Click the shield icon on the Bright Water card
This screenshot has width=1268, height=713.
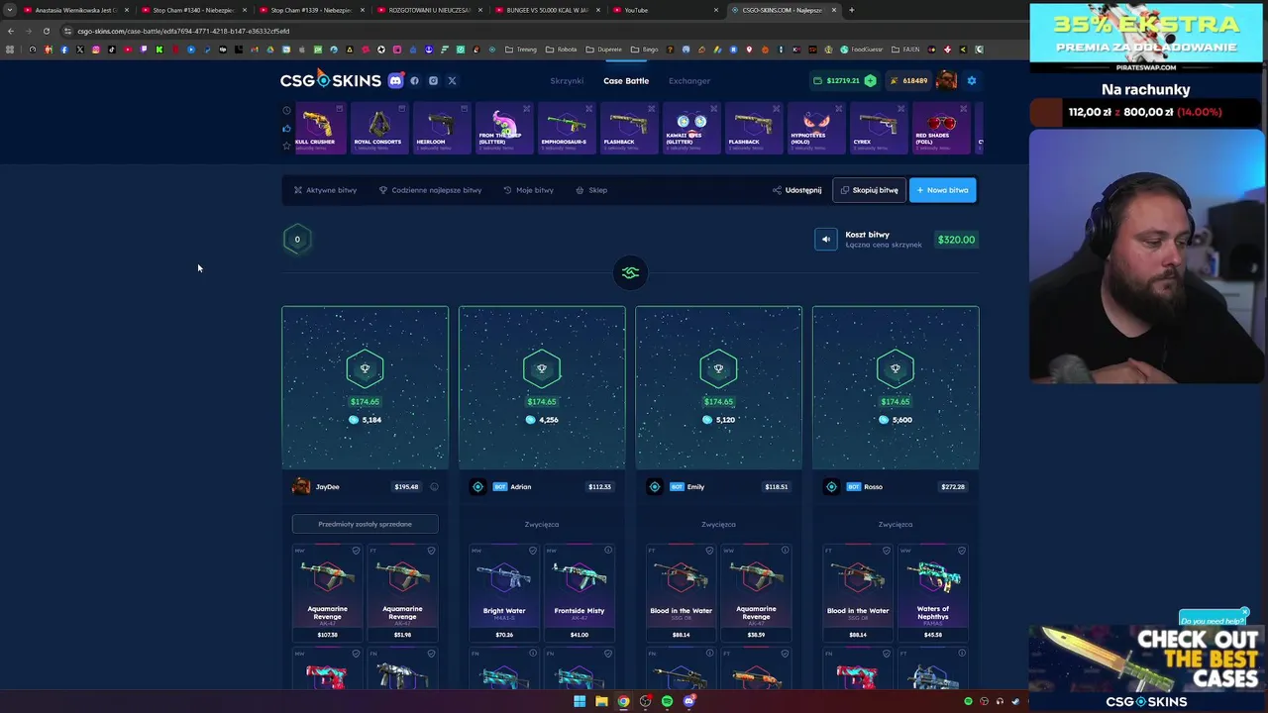[533, 551]
